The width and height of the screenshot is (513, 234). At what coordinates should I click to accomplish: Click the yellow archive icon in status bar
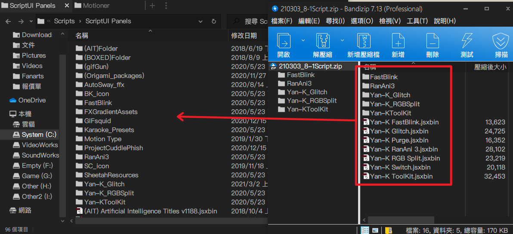(x=388, y=230)
